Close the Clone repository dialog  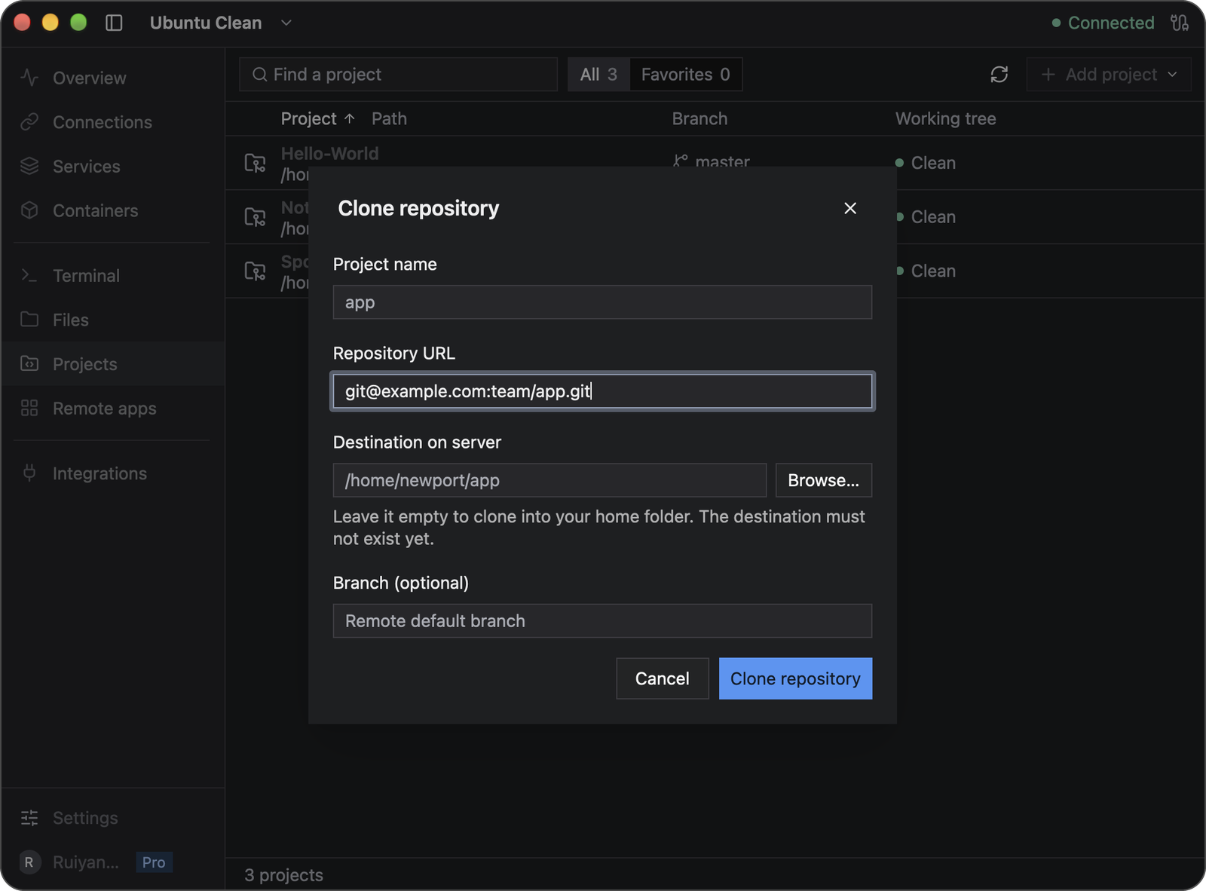click(850, 208)
